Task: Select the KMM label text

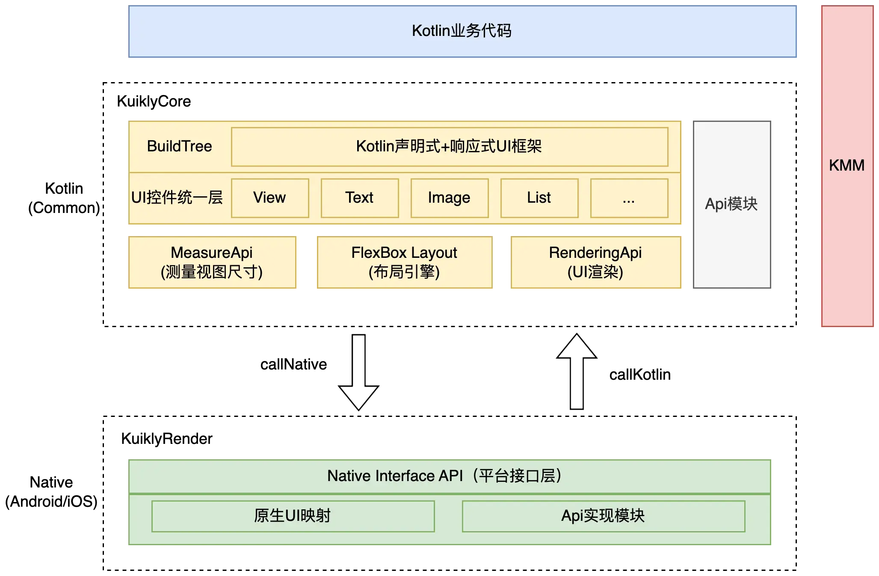Action: [x=847, y=165]
